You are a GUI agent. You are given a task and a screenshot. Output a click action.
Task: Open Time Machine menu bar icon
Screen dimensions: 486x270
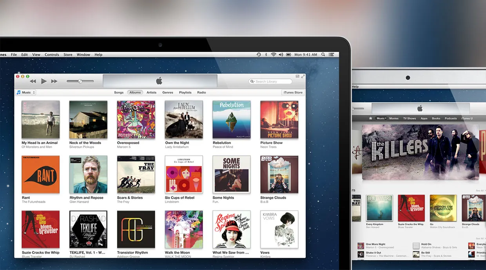(x=259, y=55)
